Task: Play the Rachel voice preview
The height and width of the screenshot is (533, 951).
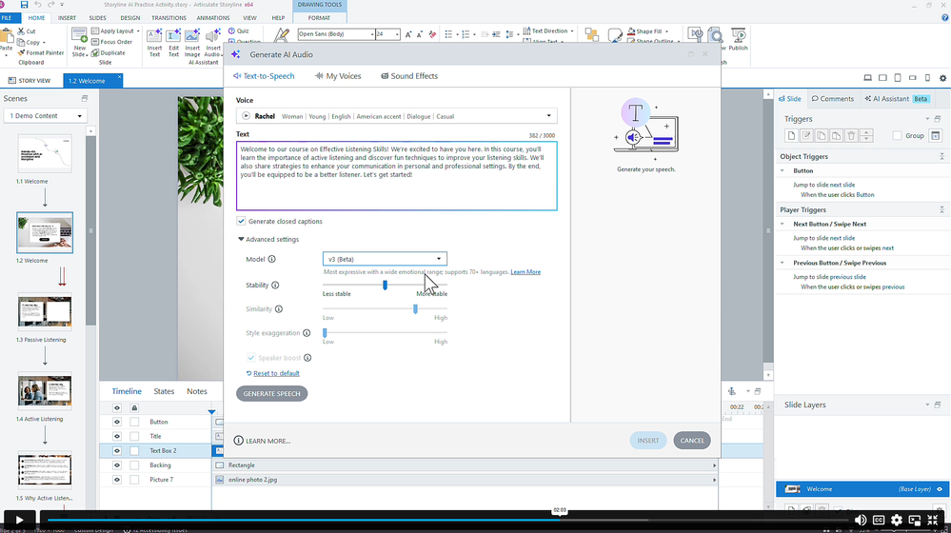Action: coord(246,116)
